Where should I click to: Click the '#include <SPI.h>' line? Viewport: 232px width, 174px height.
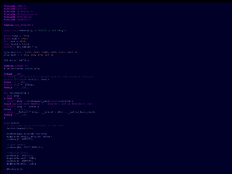coord(15,9)
